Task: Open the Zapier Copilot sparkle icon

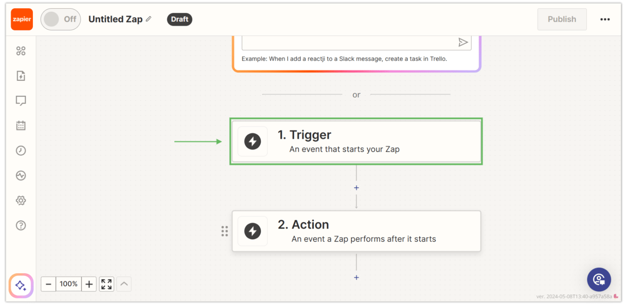Action: point(21,285)
